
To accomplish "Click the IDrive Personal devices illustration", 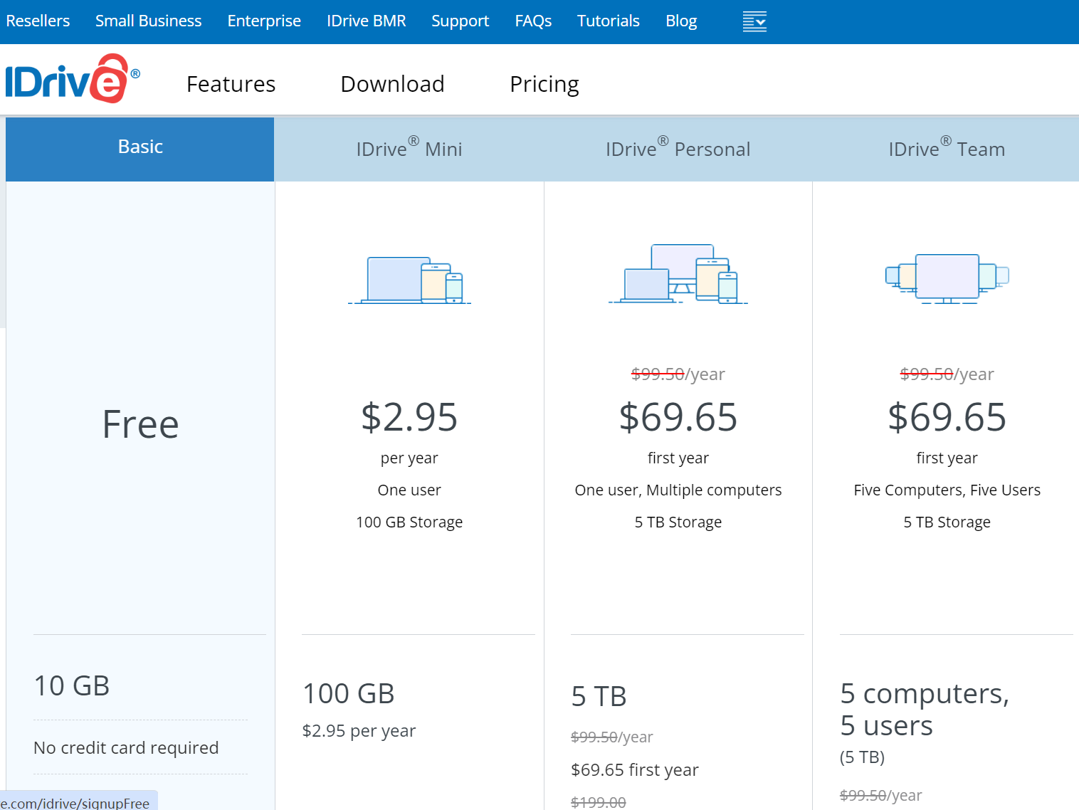I will point(678,274).
